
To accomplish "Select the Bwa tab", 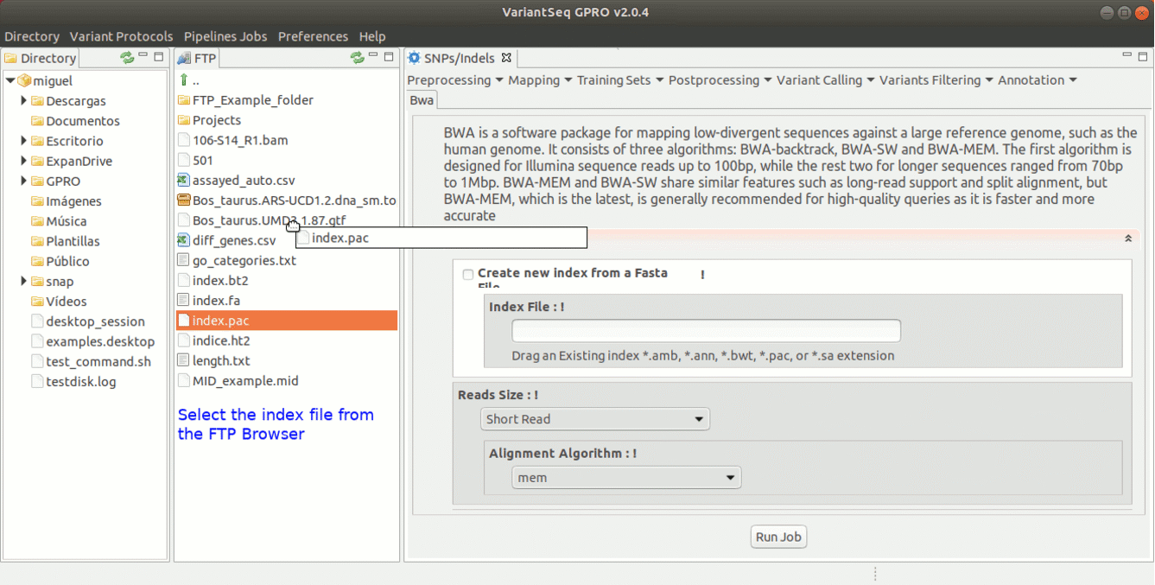I will point(422,100).
